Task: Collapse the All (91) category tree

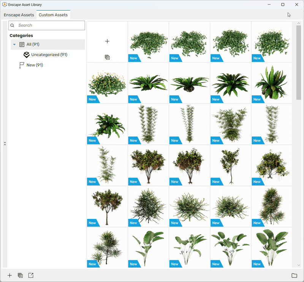Action: click(x=14, y=44)
